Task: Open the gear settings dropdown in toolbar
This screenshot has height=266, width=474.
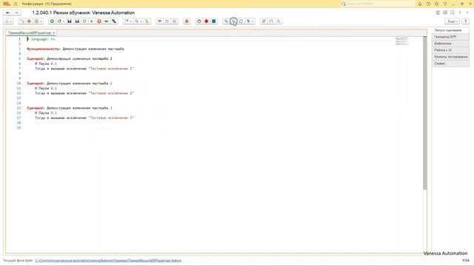Action: (x=38, y=21)
